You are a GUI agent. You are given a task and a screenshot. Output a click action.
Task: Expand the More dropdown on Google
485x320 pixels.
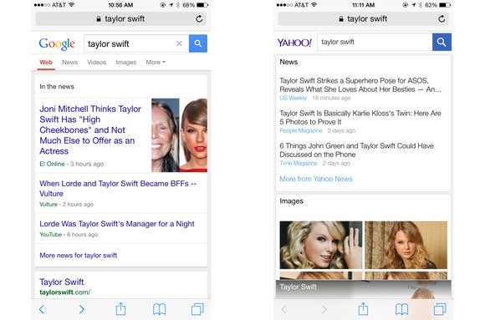156,62
